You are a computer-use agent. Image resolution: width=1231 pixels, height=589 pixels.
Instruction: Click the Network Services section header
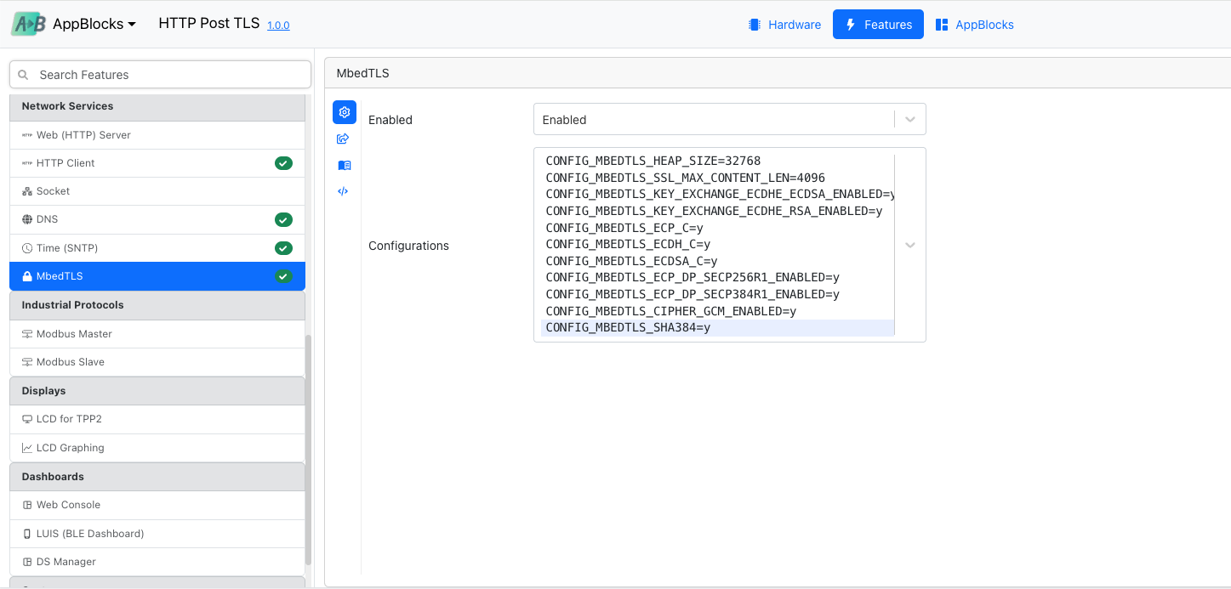(157, 107)
